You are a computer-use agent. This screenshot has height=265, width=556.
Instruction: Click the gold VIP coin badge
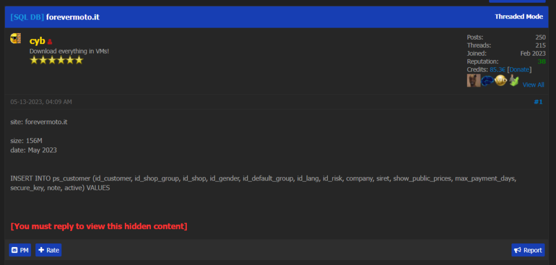501,81
